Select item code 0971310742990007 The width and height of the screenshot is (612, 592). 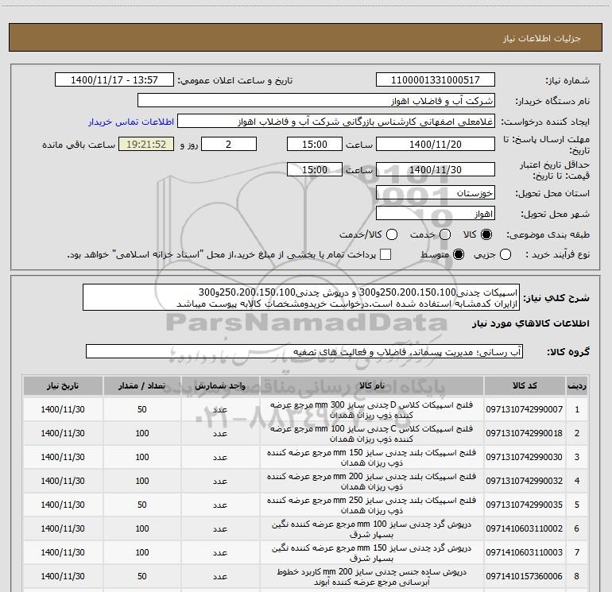(525, 409)
